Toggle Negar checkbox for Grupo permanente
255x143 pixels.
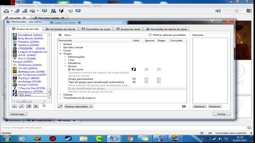[159, 79]
